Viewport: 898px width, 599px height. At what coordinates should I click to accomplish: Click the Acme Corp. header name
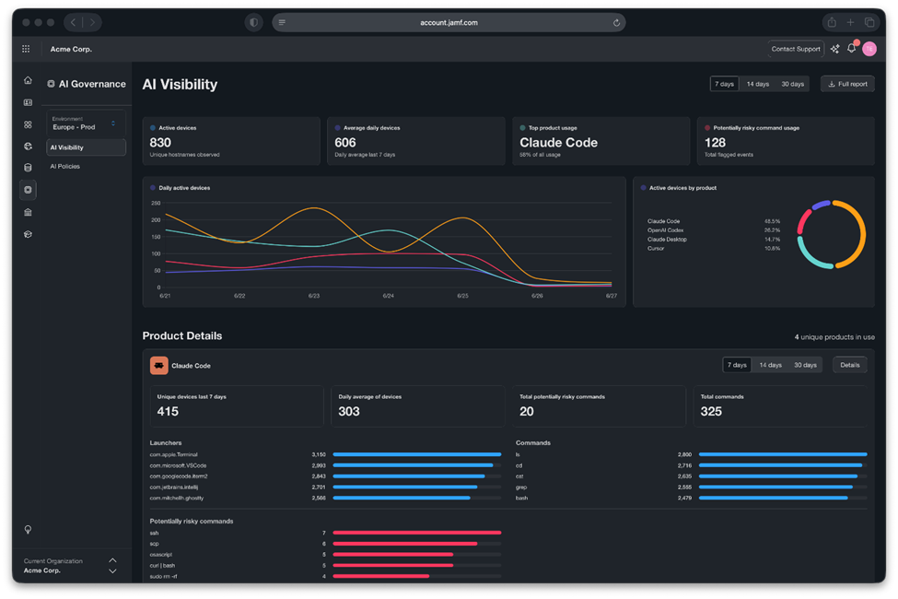71,49
